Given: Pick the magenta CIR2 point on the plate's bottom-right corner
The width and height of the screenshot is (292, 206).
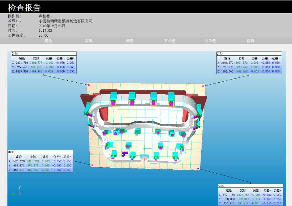Looking at the screenshot, I should tap(198, 169).
